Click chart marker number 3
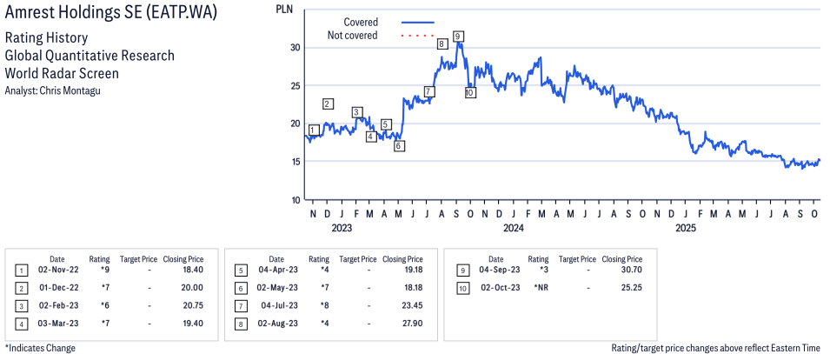This screenshot has width=830, height=354. click(357, 112)
